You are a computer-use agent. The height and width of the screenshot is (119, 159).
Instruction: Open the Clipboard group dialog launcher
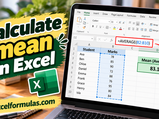[x=88, y=32]
